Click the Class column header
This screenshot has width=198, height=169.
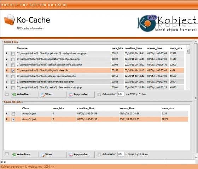25,108
